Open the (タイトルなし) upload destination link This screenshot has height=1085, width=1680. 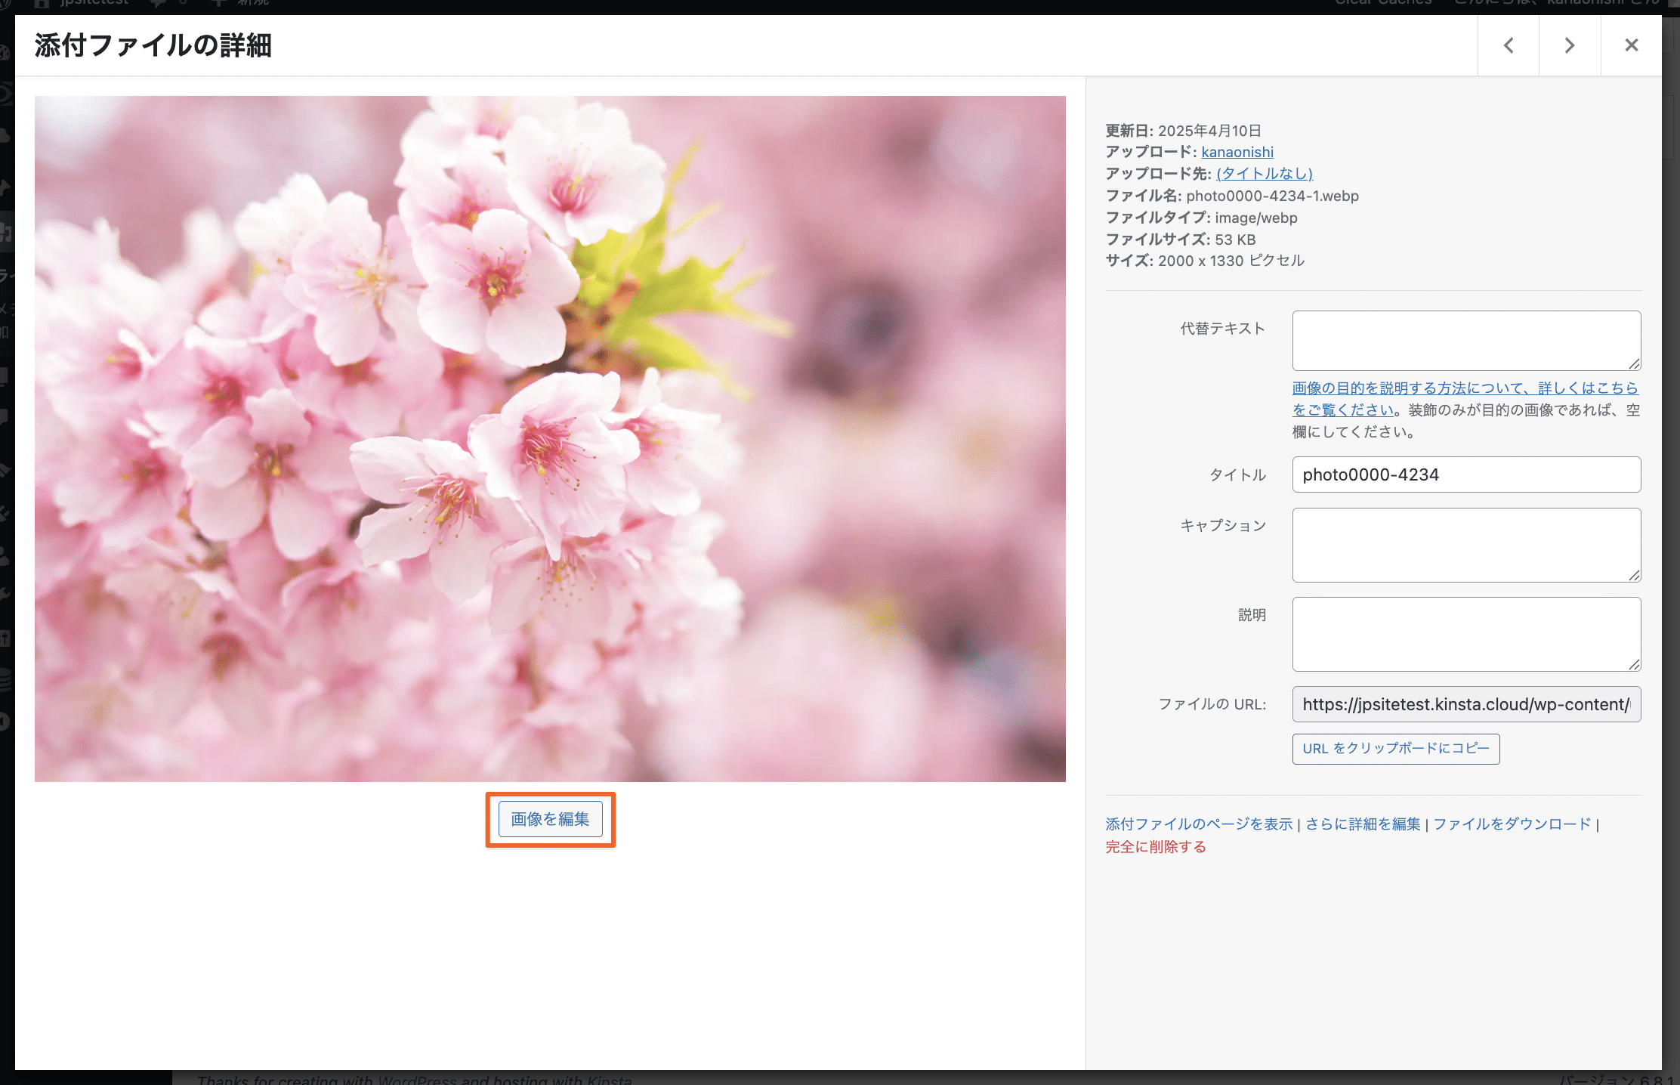1265,174
